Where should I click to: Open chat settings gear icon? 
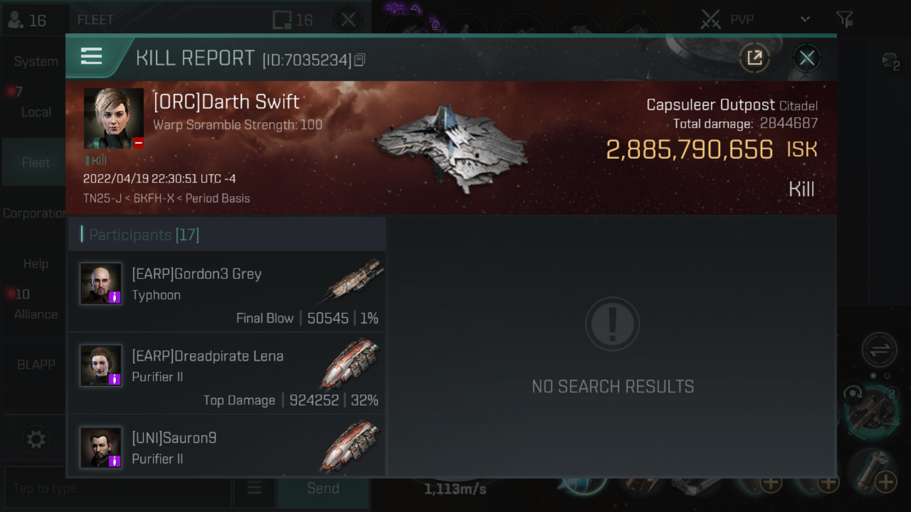tap(36, 439)
